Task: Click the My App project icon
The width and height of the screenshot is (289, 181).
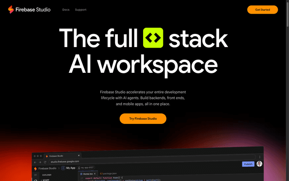Action: (63, 168)
